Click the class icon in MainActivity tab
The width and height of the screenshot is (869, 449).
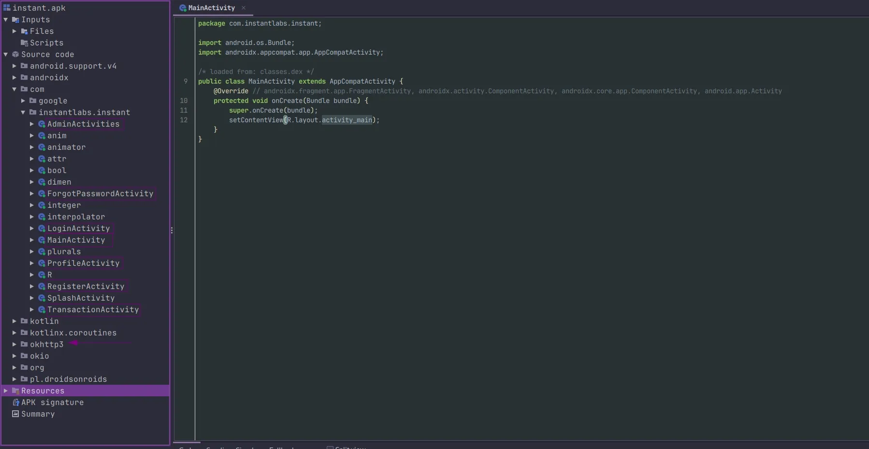183,8
